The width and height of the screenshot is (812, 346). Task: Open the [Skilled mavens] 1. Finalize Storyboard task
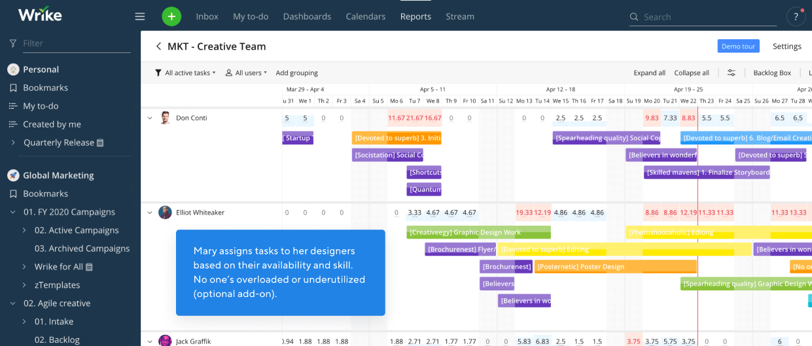tap(707, 172)
